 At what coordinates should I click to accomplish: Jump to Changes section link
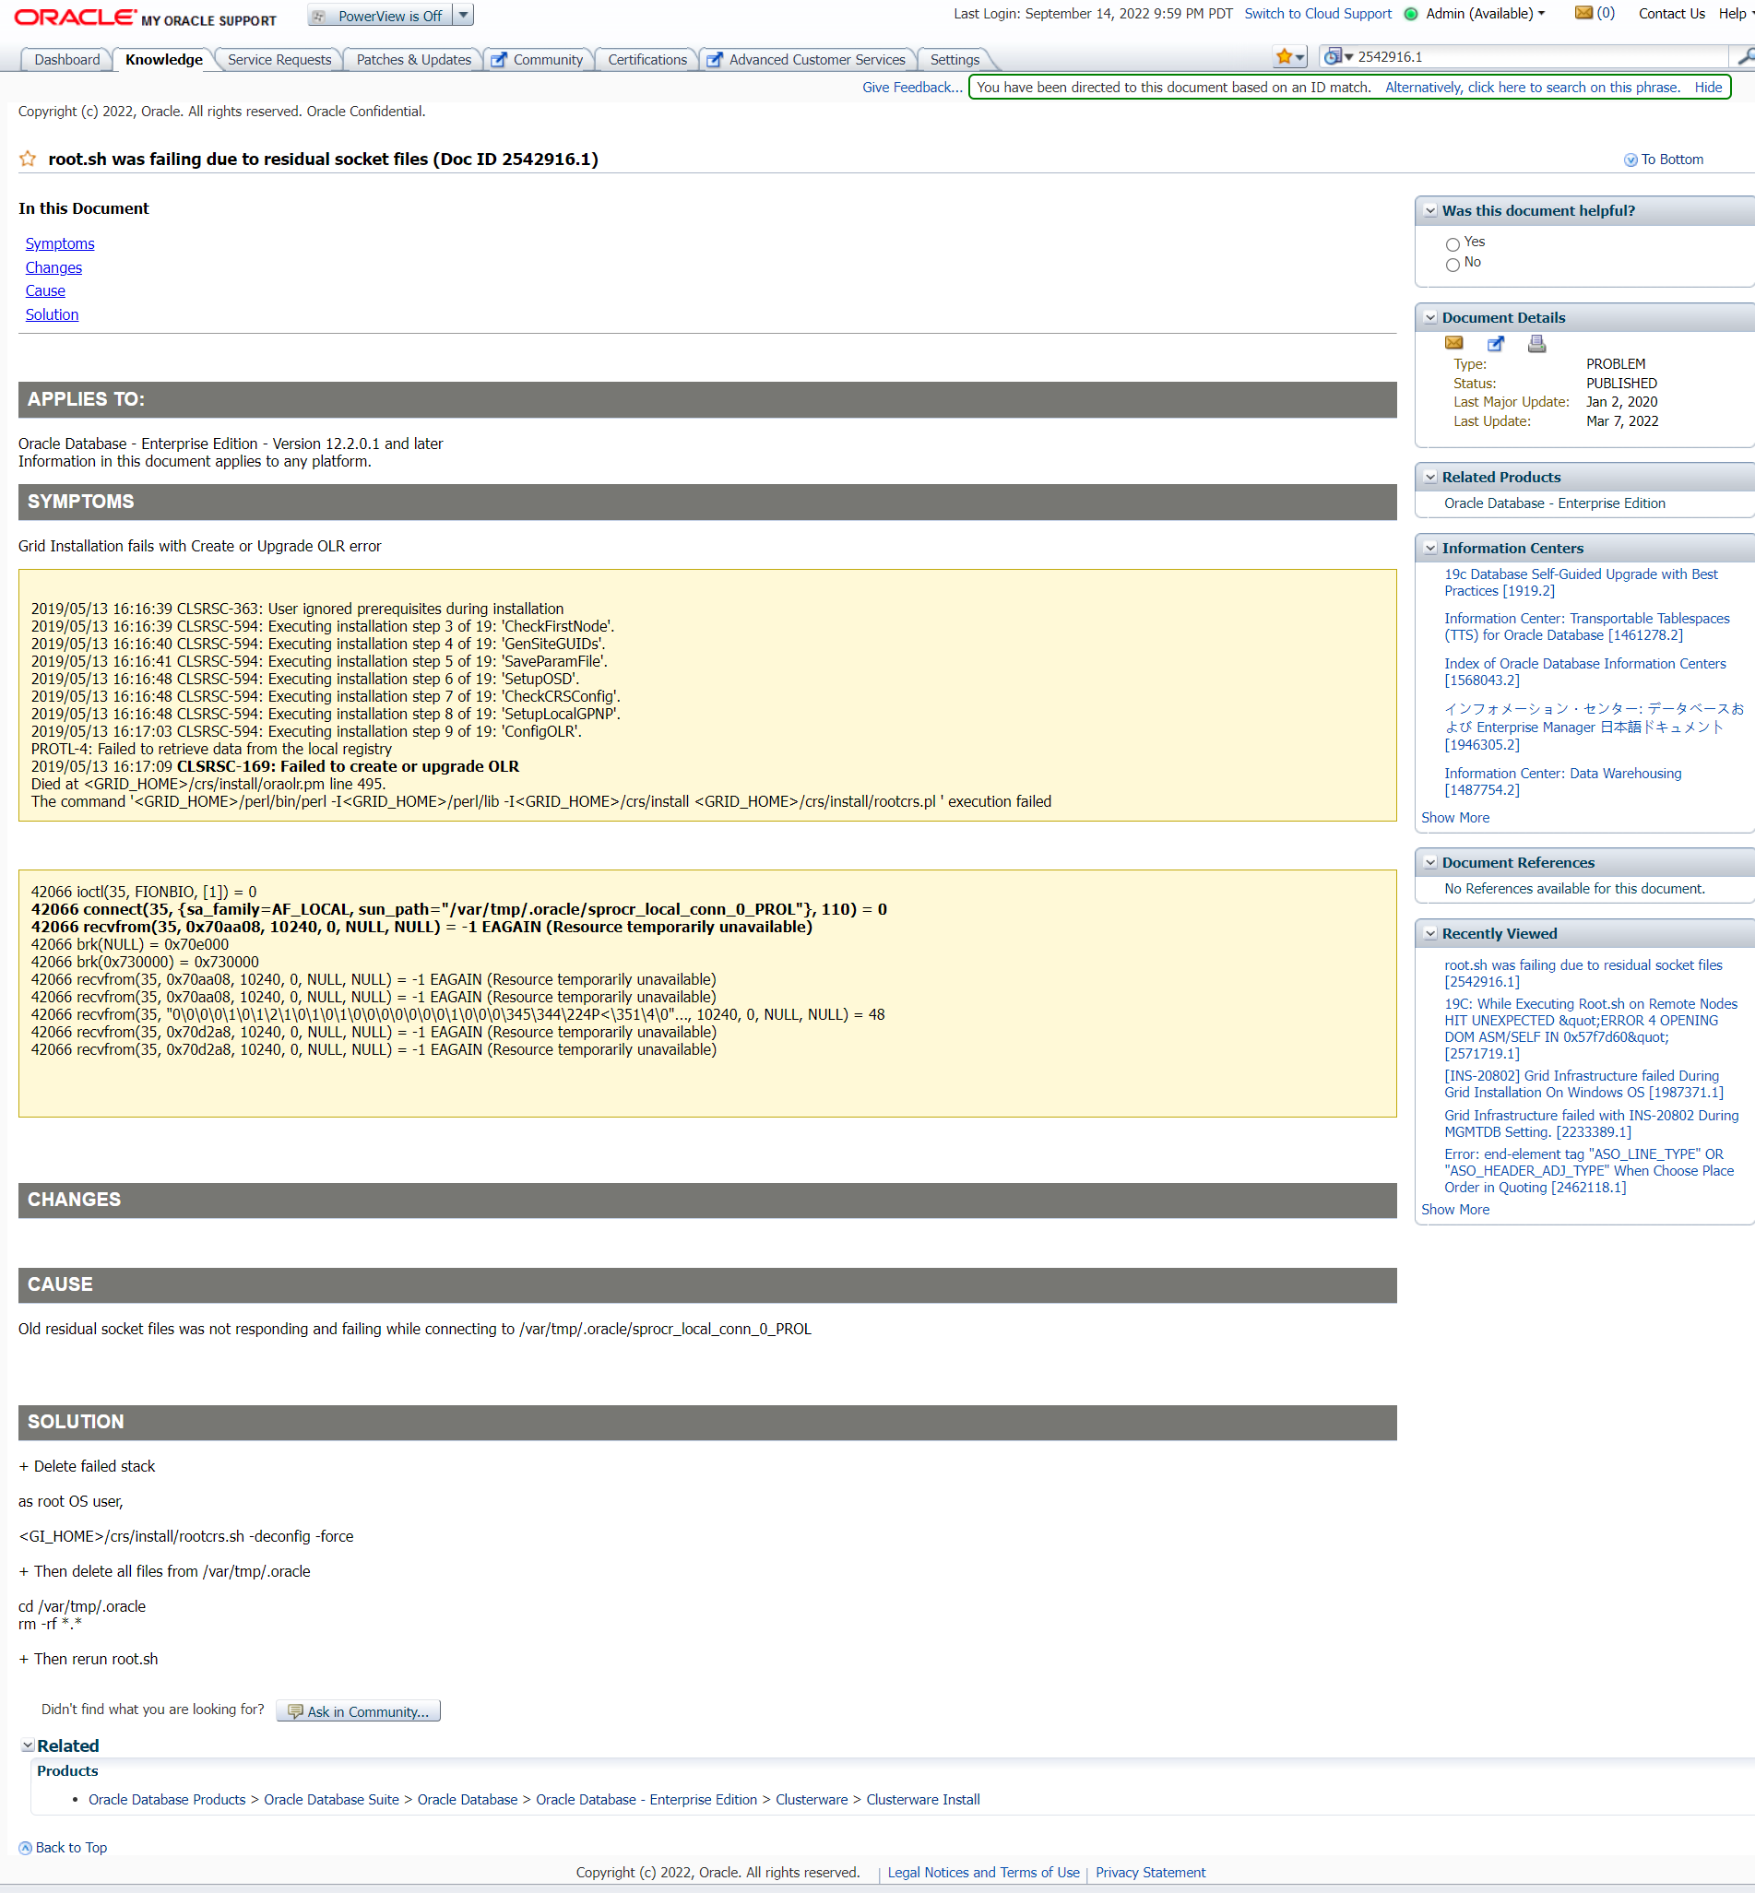(53, 267)
